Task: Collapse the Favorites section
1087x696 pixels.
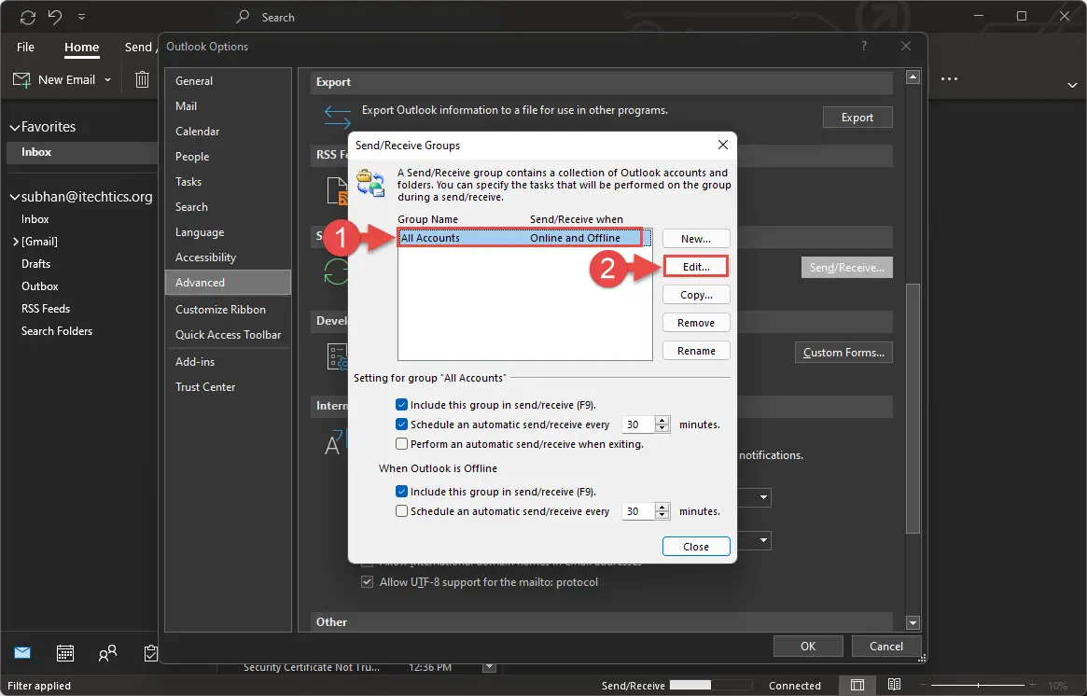Action: pos(14,128)
